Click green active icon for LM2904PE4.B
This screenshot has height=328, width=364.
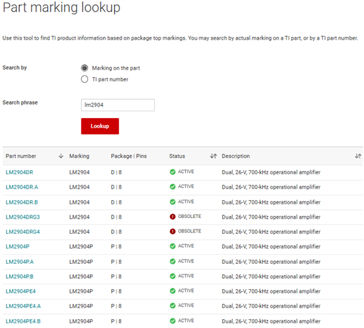pyautogui.click(x=173, y=320)
